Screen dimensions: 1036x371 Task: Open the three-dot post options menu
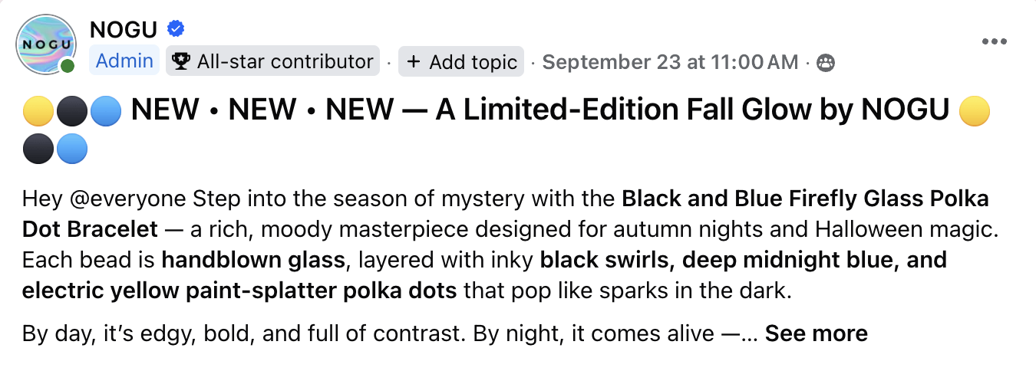click(x=994, y=42)
